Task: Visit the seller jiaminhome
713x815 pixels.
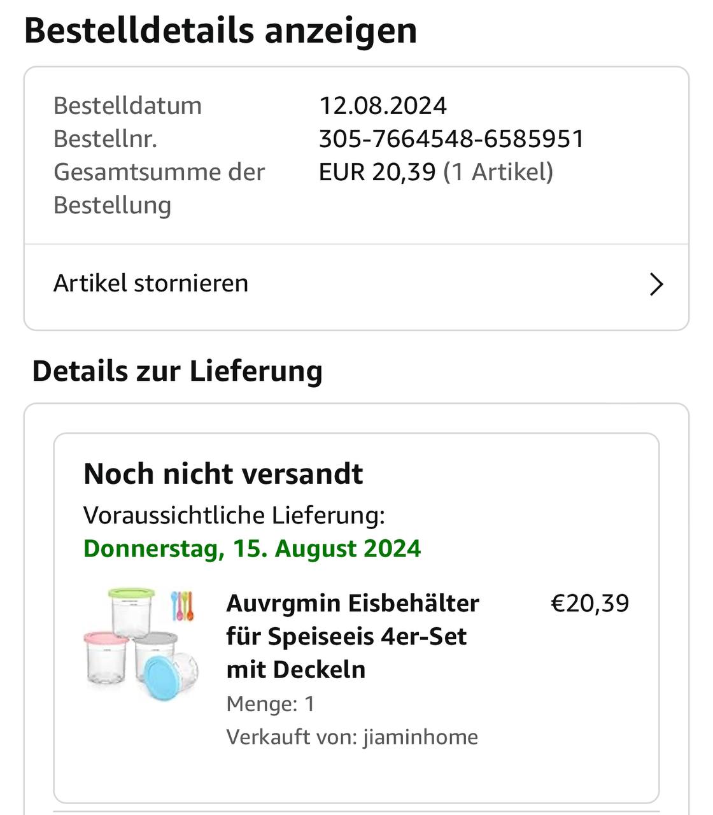Action: click(x=420, y=737)
